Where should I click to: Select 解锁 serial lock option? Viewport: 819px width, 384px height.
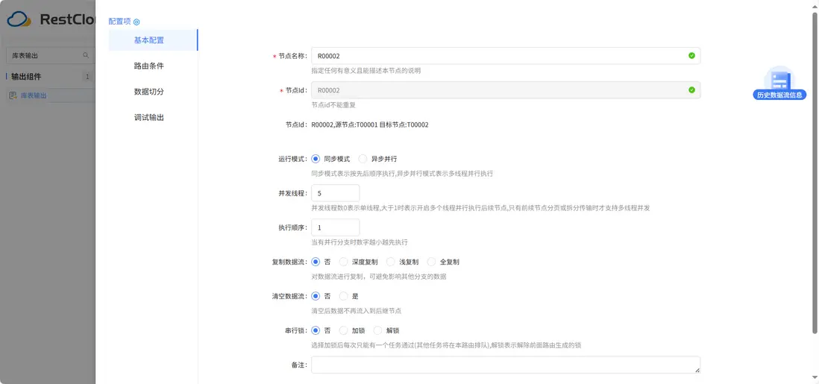tap(378, 330)
